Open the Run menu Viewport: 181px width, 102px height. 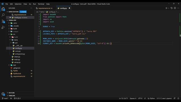click(35, 4)
